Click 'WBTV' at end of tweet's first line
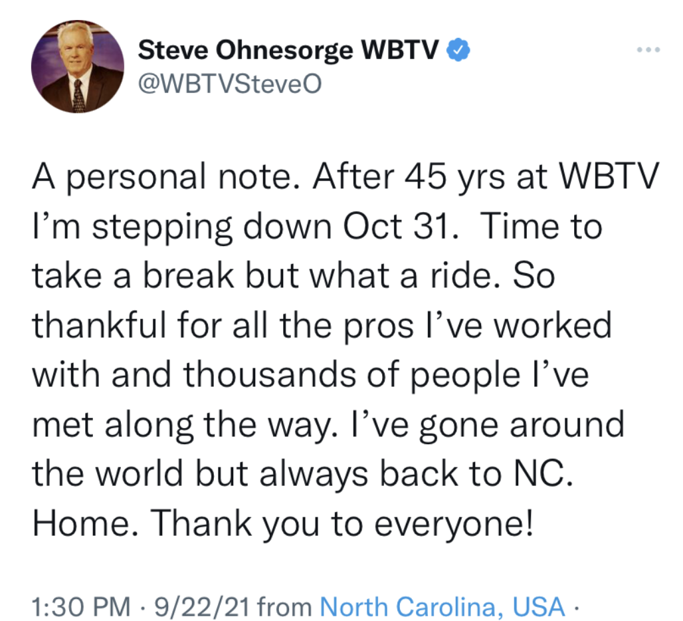Screen dimensions: 683x621 coord(609,176)
